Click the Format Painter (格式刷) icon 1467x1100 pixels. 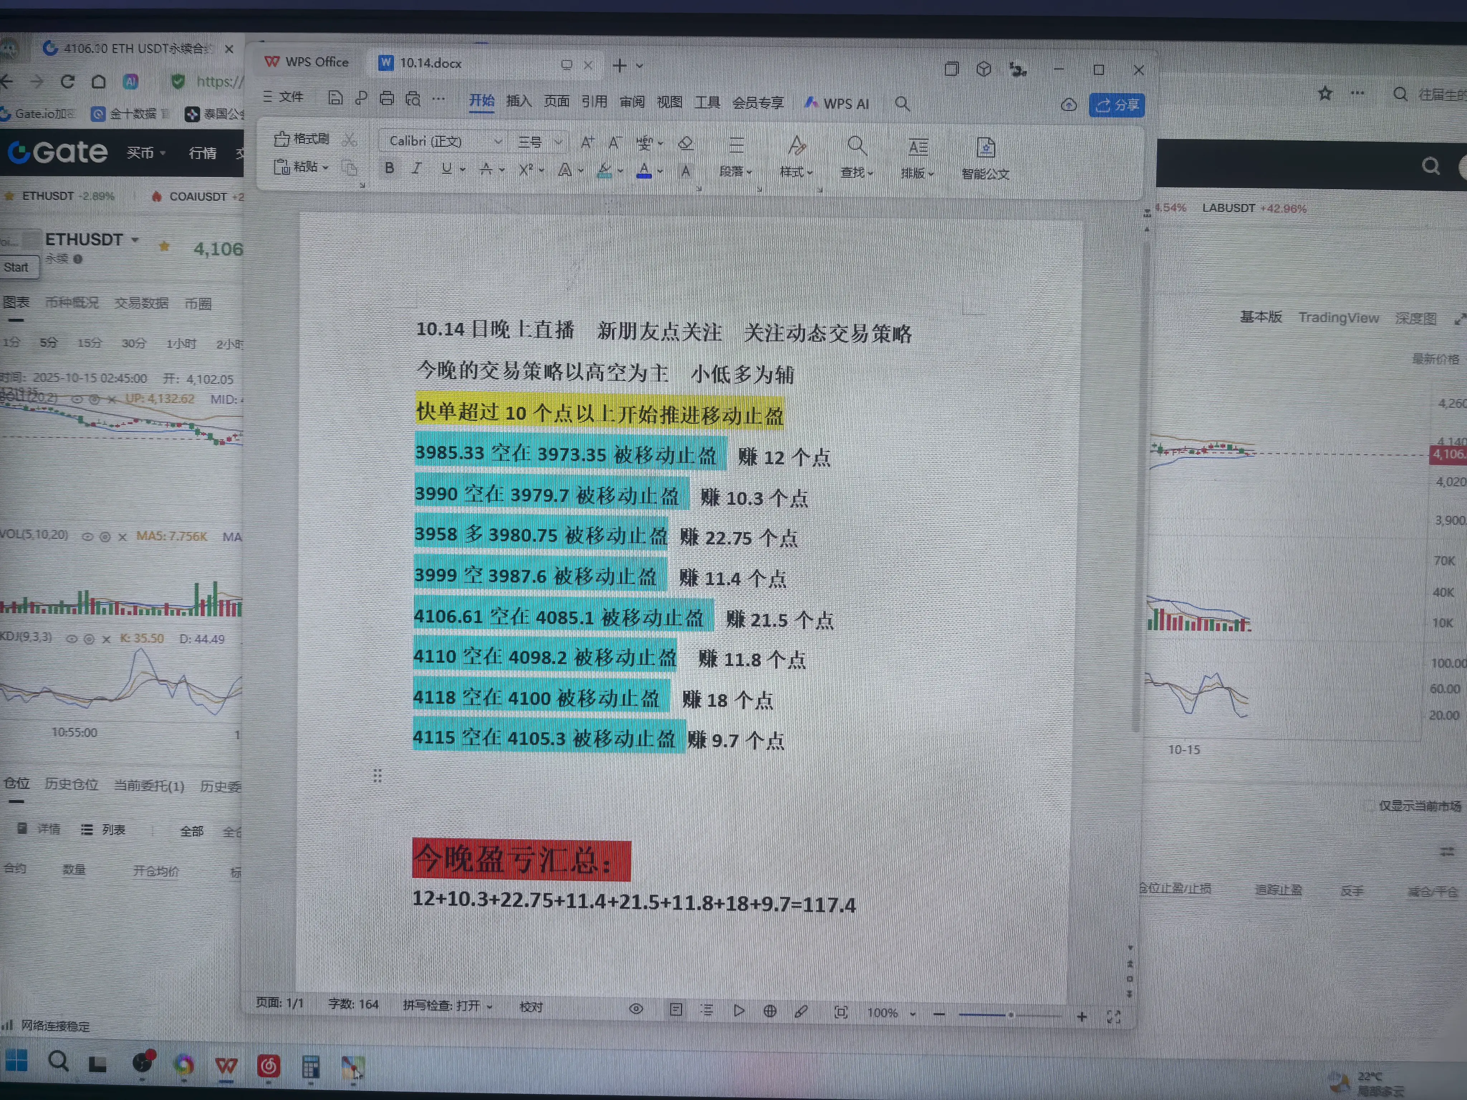point(282,139)
